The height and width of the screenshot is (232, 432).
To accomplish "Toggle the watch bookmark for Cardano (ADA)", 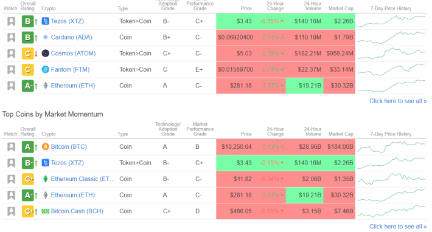I will [x=11, y=38].
